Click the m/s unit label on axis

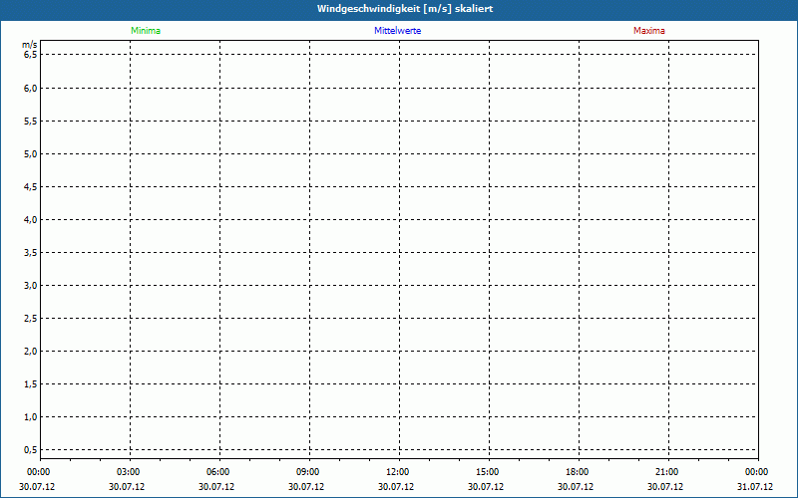click(x=30, y=45)
